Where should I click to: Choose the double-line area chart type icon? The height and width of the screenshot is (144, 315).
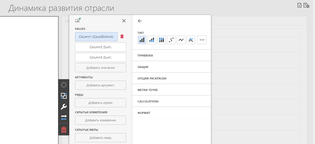[191, 40]
